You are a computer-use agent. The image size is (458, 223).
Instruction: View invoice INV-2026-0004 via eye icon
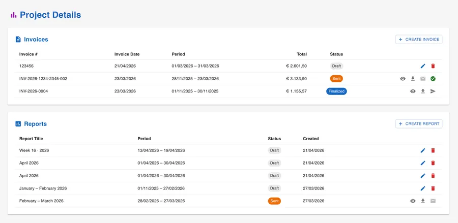point(413,91)
